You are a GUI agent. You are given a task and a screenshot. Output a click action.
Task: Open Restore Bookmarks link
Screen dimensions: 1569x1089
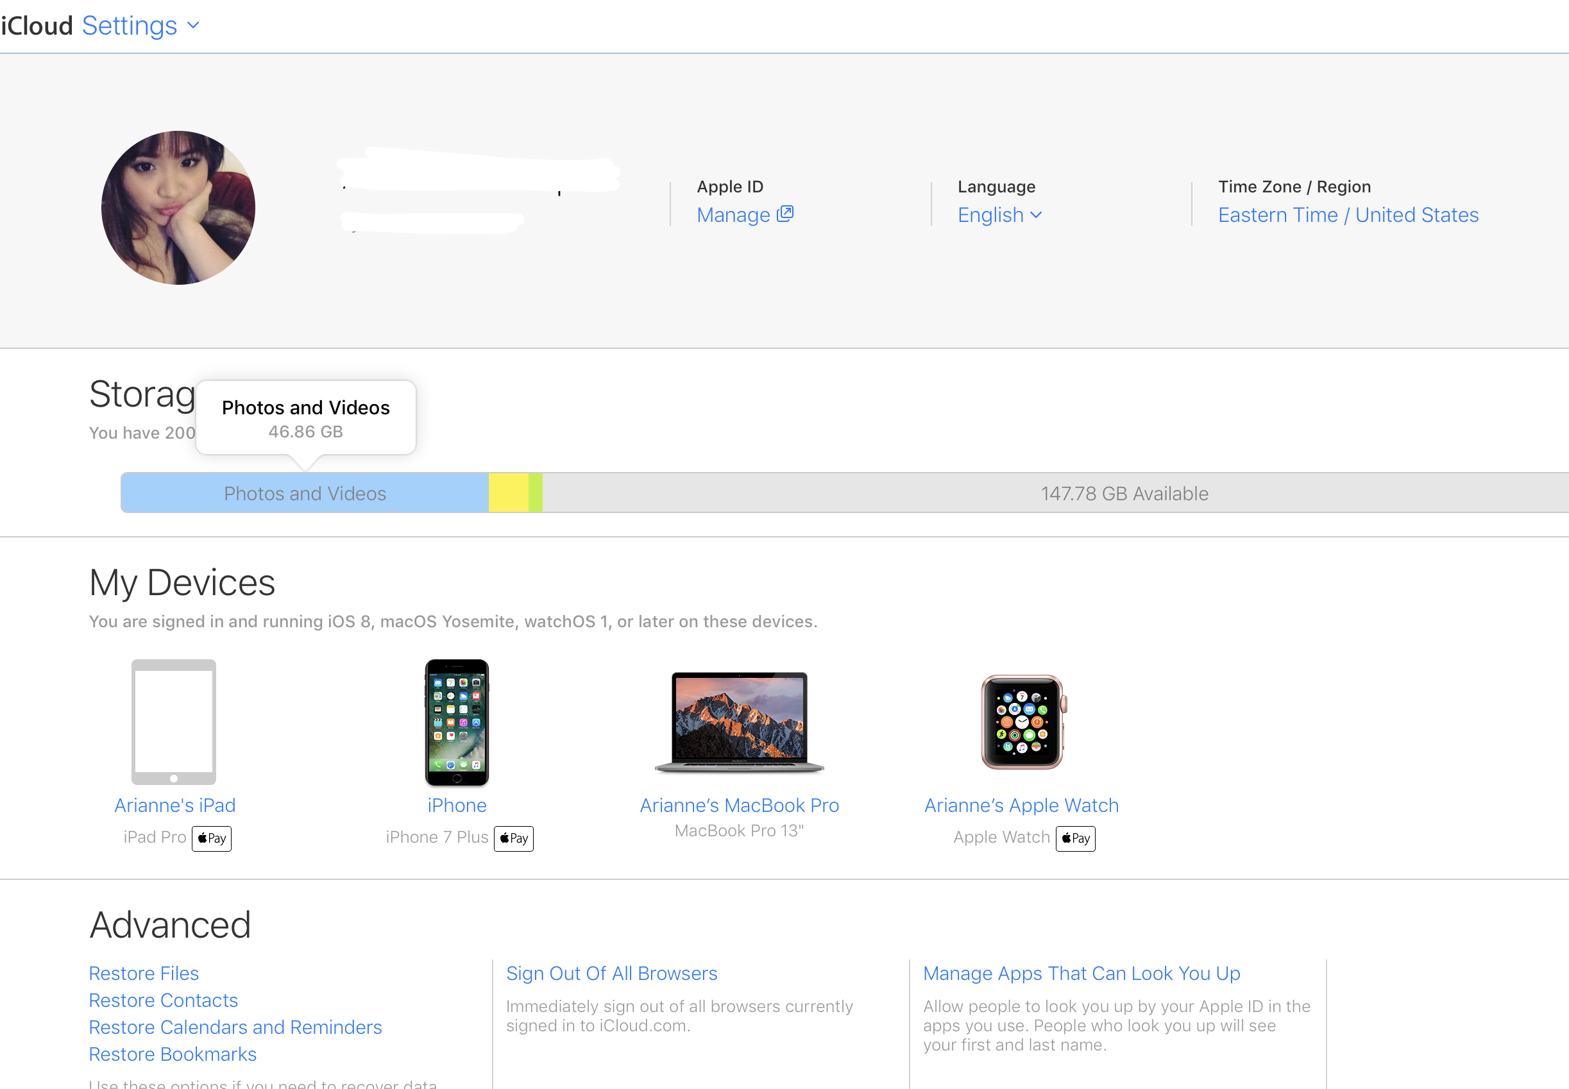pyautogui.click(x=173, y=1054)
